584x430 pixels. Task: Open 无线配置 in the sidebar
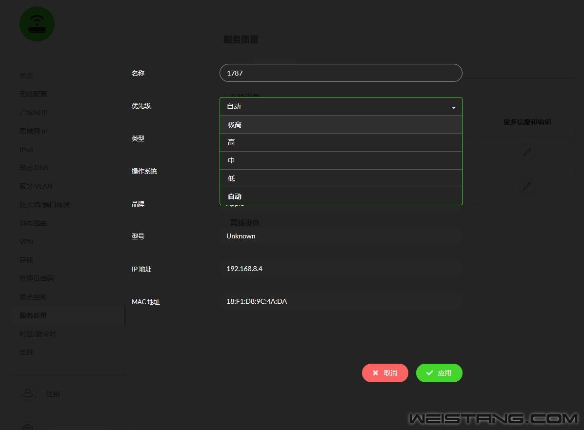tap(33, 94)
